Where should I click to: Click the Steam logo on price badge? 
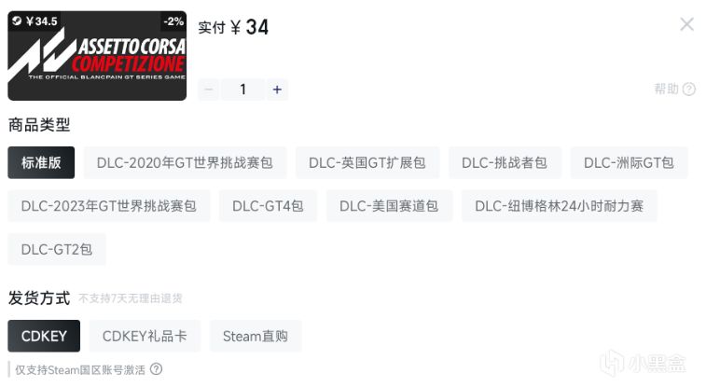17,21
